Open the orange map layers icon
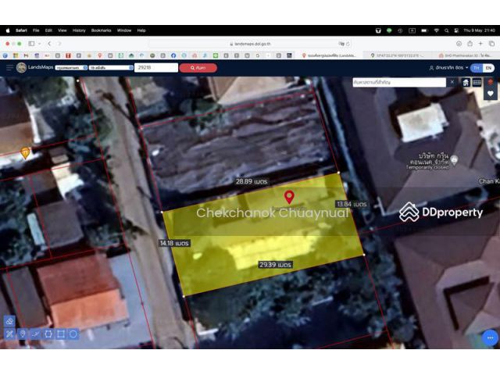This screenshot has width=500, height=375. click(x=491, y=82)
